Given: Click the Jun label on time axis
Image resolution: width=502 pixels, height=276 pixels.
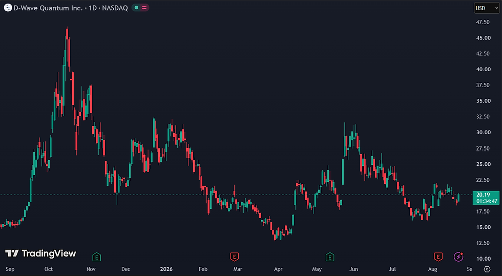Looking at the screenshot, I should pyautogui.click(x=353, y=269).
